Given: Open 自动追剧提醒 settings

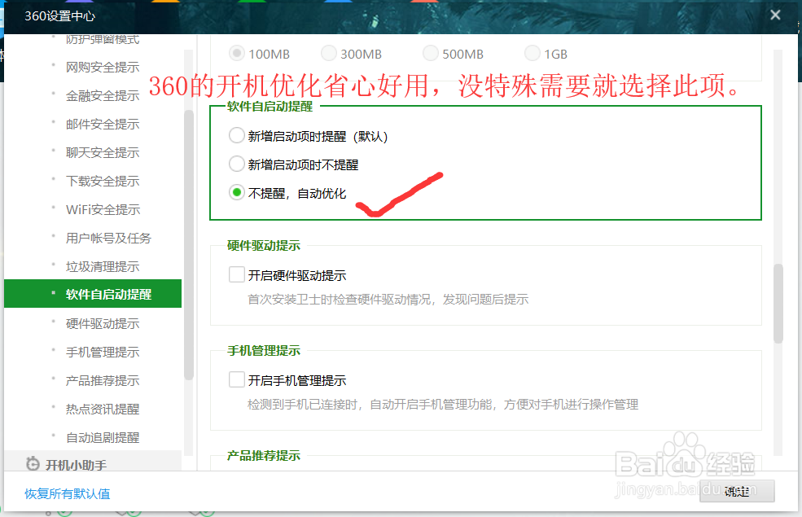Looking at the screenshot, I should coord(102,437).
